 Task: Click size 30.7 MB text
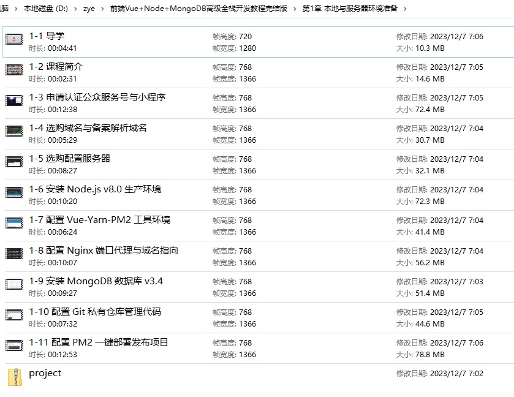430,140
